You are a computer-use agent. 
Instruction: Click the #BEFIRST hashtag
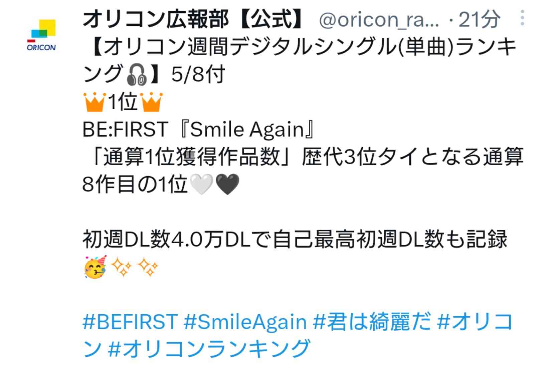(130, 322)
